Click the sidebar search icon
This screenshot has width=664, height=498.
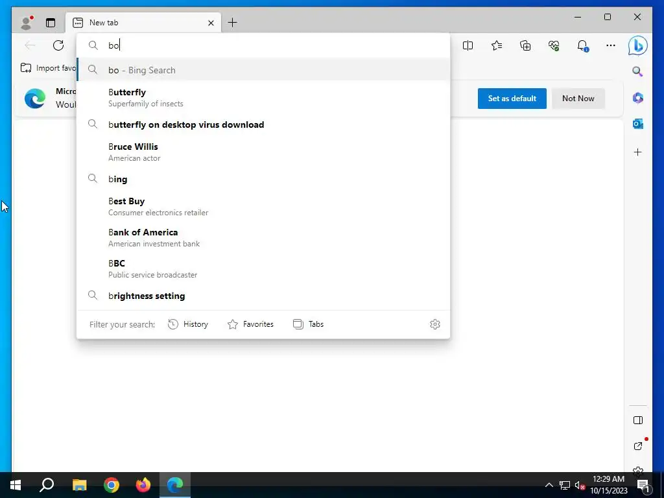coord(637,71)
